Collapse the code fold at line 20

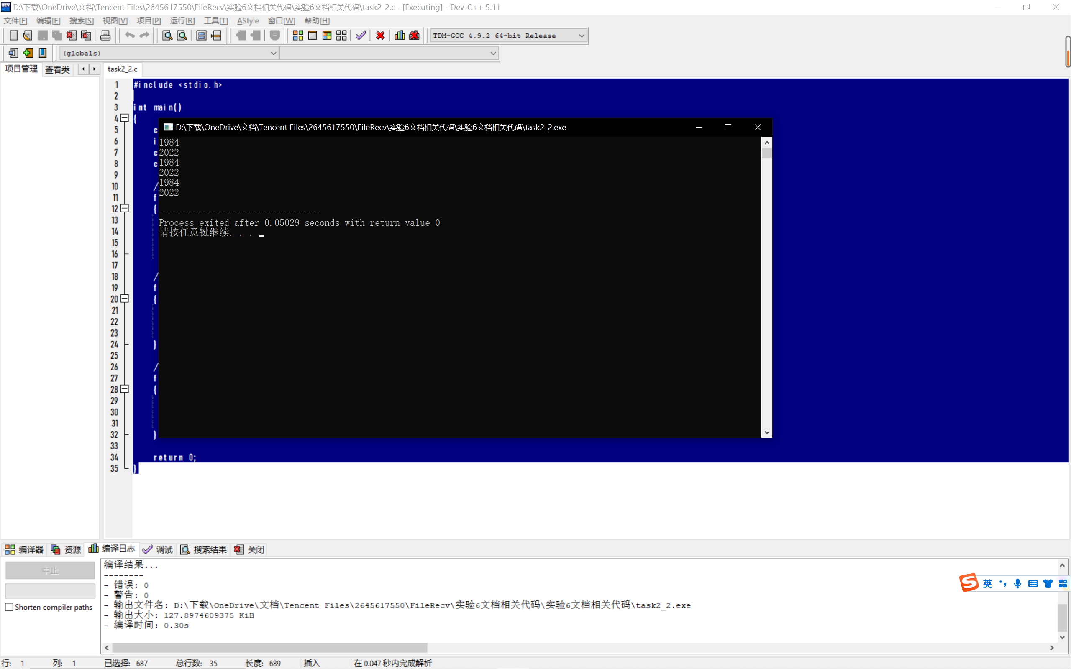125,299
